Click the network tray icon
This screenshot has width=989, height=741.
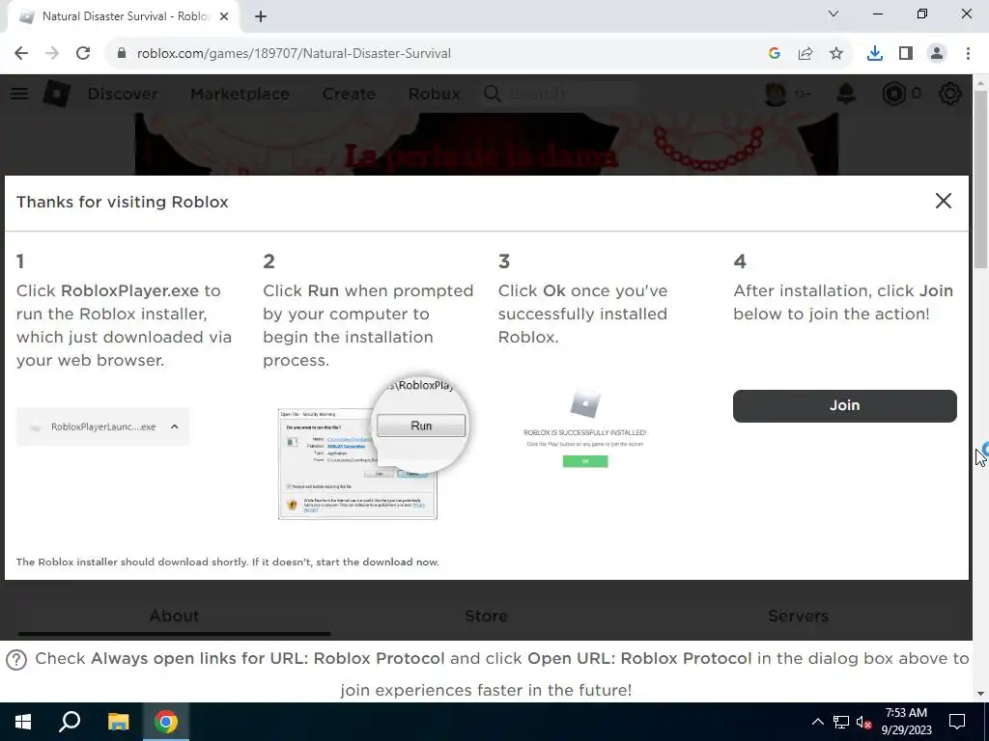(841, 722)
